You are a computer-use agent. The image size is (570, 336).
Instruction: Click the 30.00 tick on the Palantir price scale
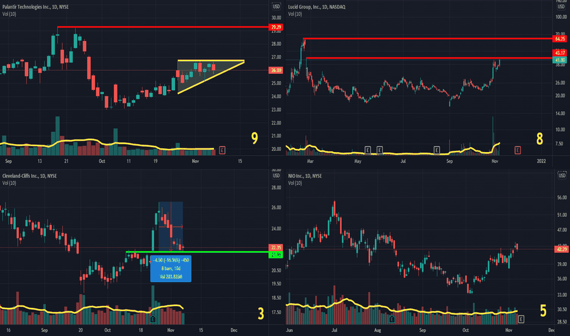(x=276, y=18)
